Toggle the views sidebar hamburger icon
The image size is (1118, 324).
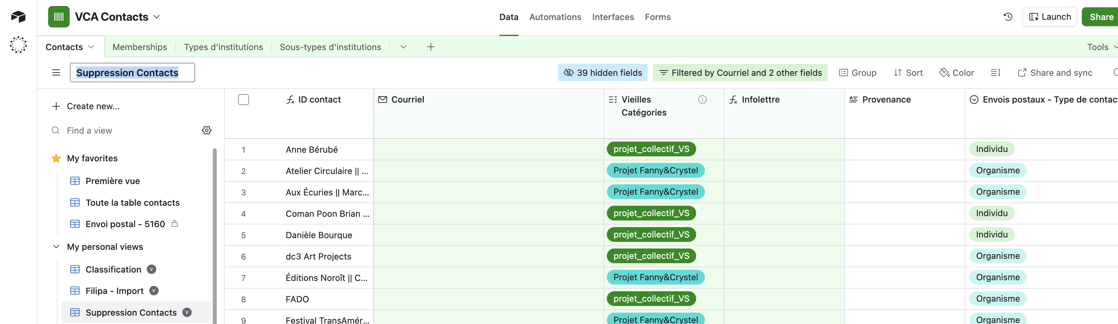pyautogui.click(x=56, y=73)
